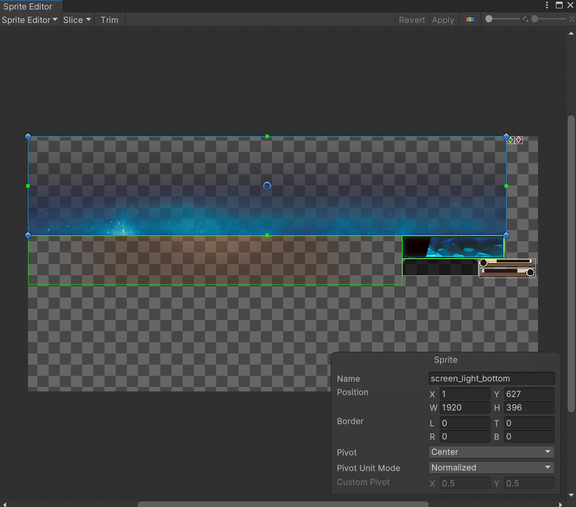Click the Border R field
Image resolution: width=576 pixels, height=507 pixels.
465,437
